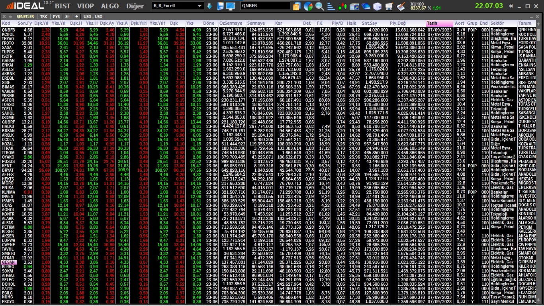
Task: Sort by the OzSermaye column header
Action: pos(233,24)
